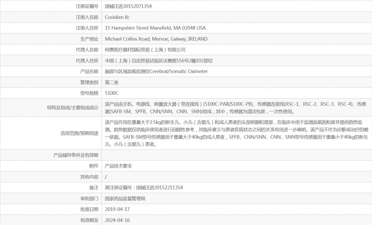Click the approval date 2019-04-17

pos(117,209)
